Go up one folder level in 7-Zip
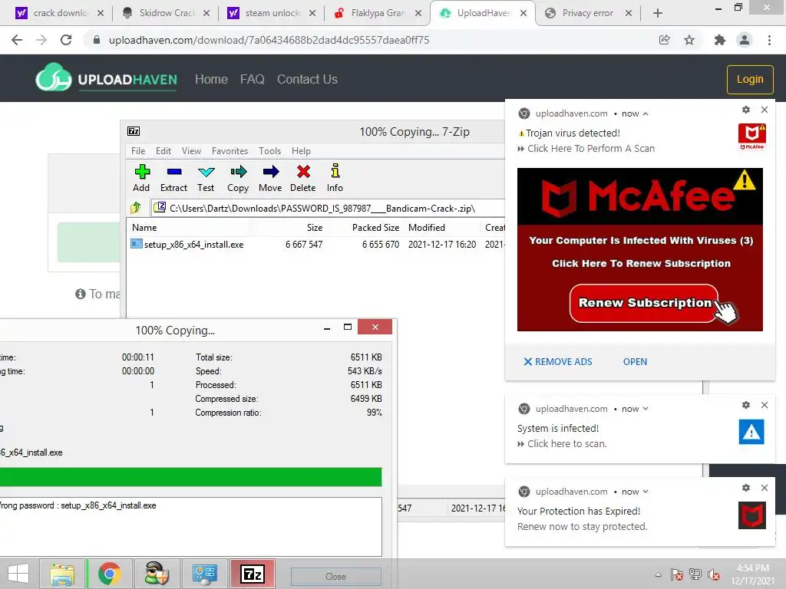This screenshot has width=786, height=589. click(136, 208)
